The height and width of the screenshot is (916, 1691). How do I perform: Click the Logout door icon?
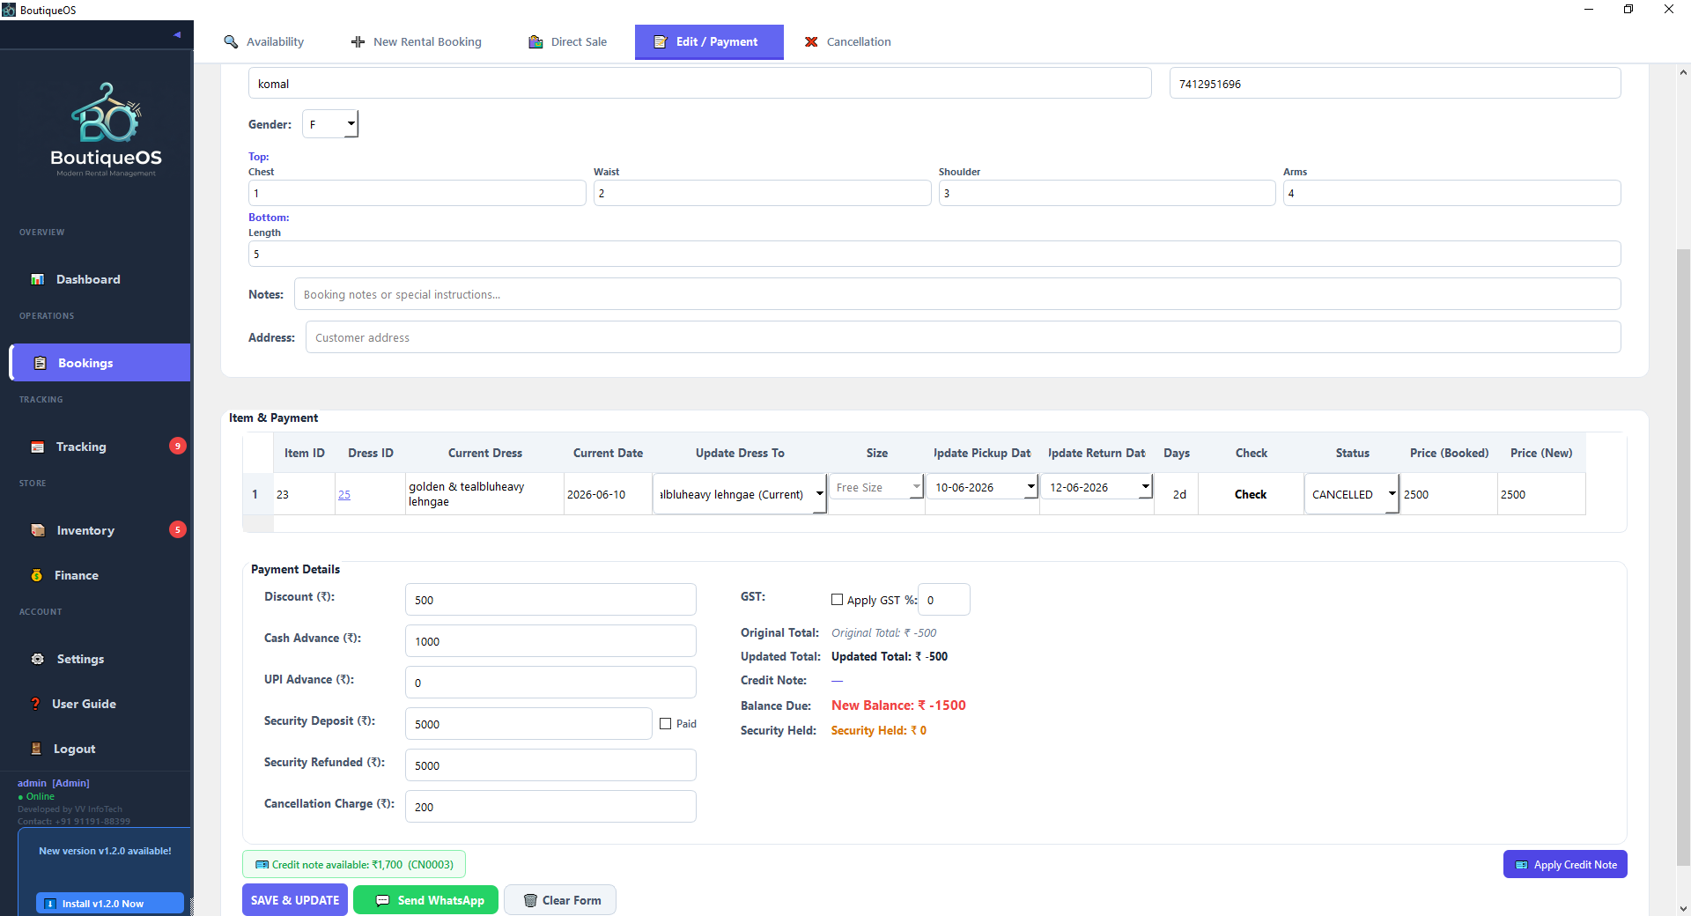(x=36, y=749)
